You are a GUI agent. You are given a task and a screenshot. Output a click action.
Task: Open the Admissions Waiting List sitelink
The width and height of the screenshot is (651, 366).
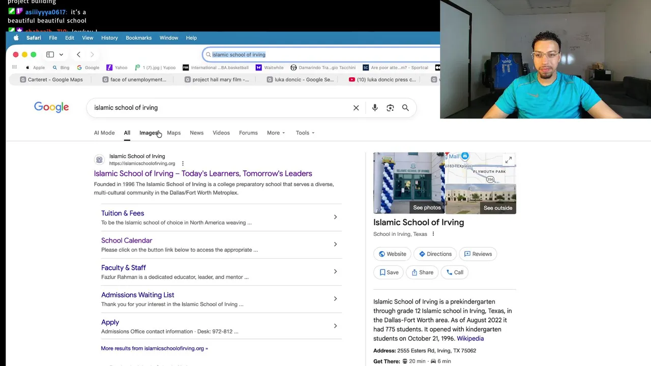click(137, 295)
